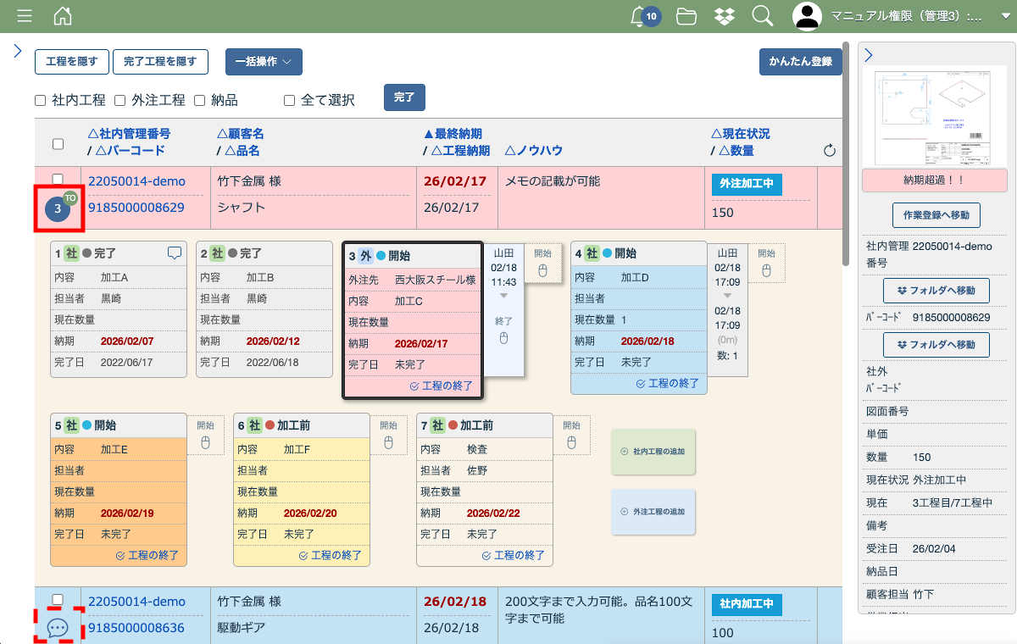Open the user account dropdown arrow
Screen dimensions: 1017x644
1005,16
